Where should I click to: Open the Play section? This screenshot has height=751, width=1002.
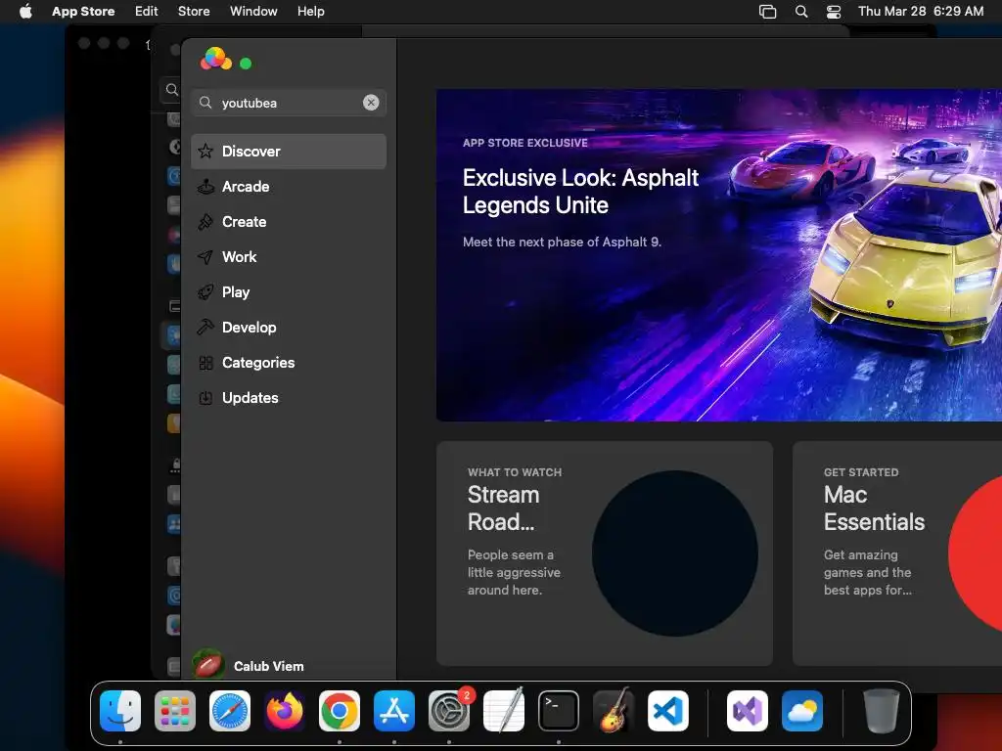(289, 291)
